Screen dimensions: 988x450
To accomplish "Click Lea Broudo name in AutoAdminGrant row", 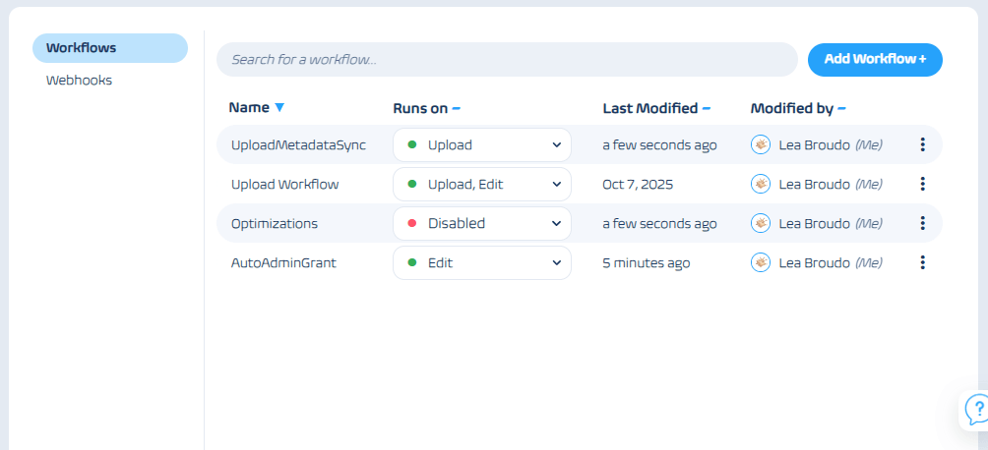I will pos(815,263).
